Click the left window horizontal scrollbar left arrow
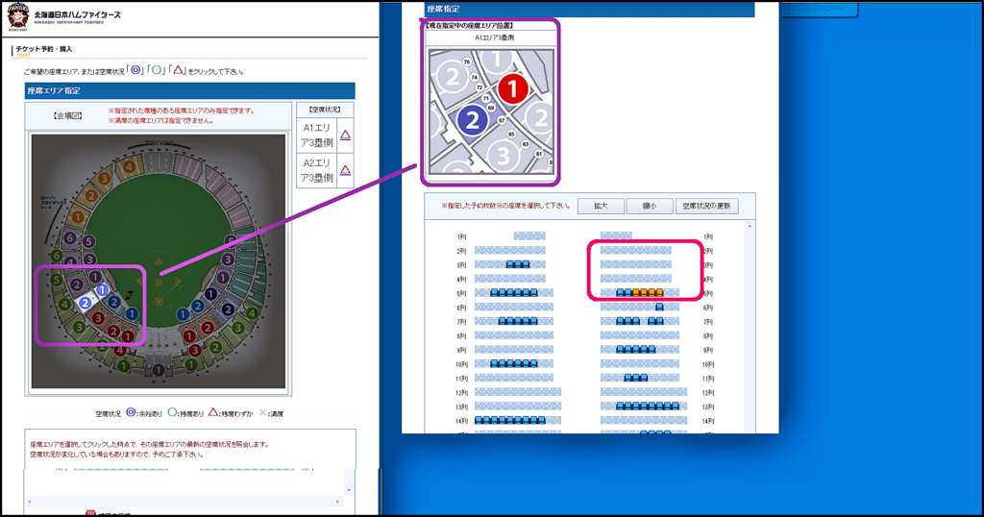The height and width of the screenshot is (517, 984). [30, 502]
